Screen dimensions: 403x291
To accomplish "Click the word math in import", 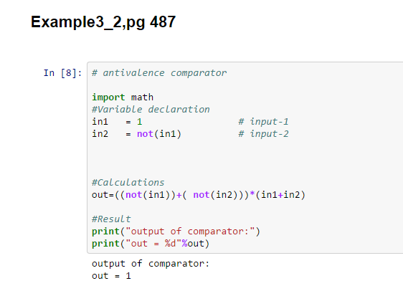I will tap(142, 97).
